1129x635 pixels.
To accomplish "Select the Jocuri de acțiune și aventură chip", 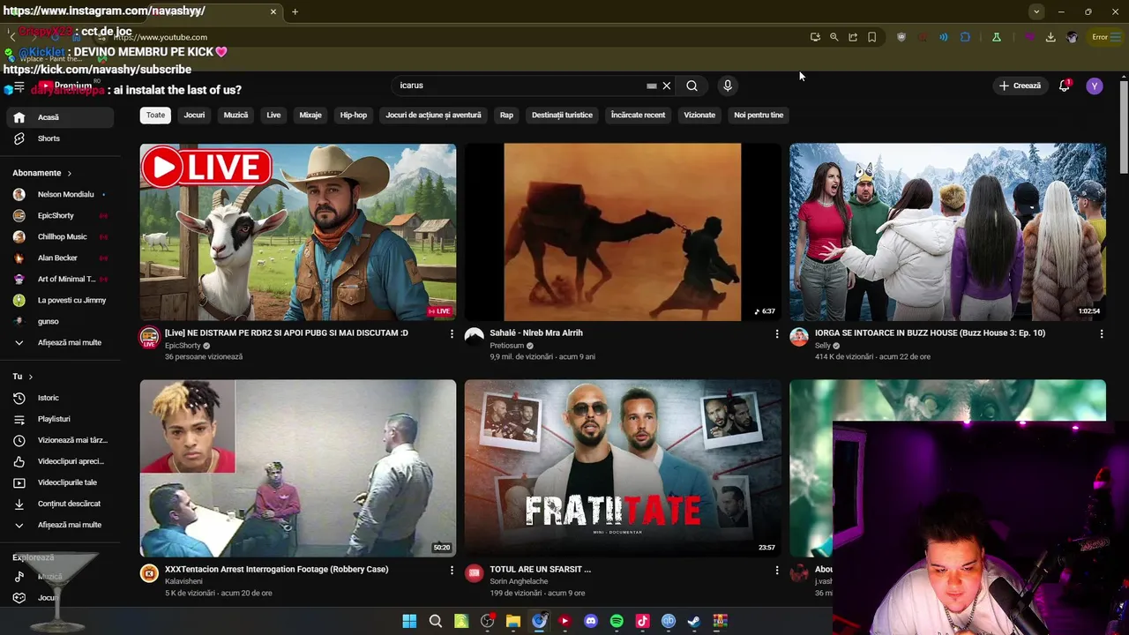I will pyautogui.click(x=433, y=115).
